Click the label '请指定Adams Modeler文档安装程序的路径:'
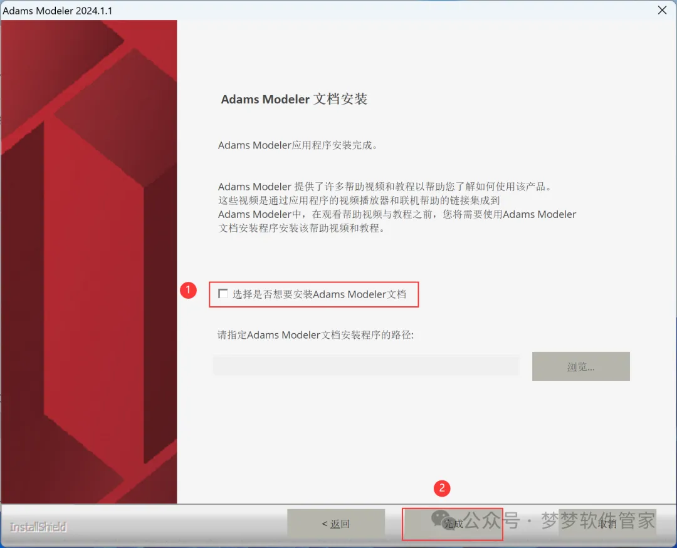The width and height of the screenshot is (677, 548). click(x=315, y=335)
